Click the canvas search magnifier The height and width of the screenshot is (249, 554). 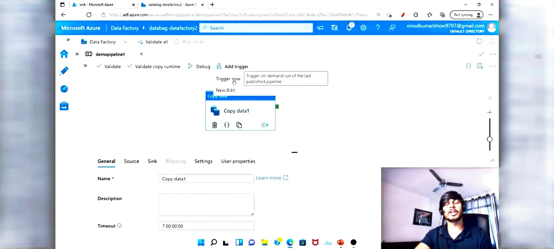490,98
